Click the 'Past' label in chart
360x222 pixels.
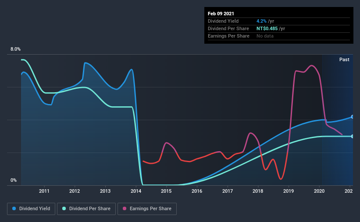pos(344,59)
